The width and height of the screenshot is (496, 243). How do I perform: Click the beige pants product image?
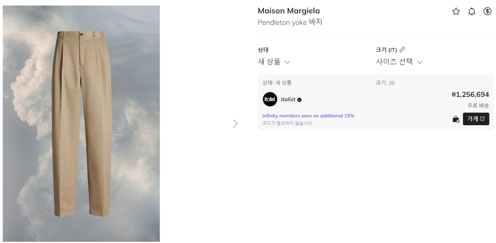pos(81,124)
